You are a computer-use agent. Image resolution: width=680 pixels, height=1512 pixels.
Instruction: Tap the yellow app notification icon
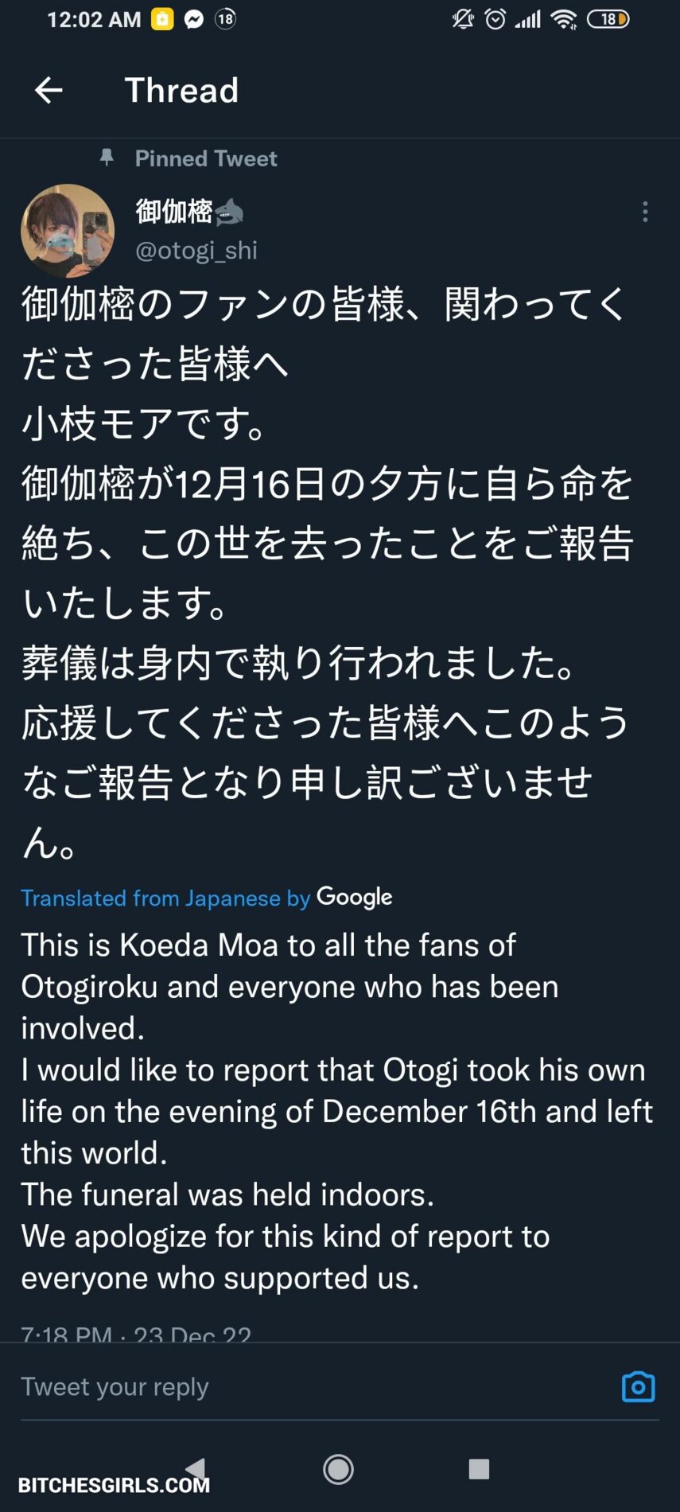click(x=162, y=19)
